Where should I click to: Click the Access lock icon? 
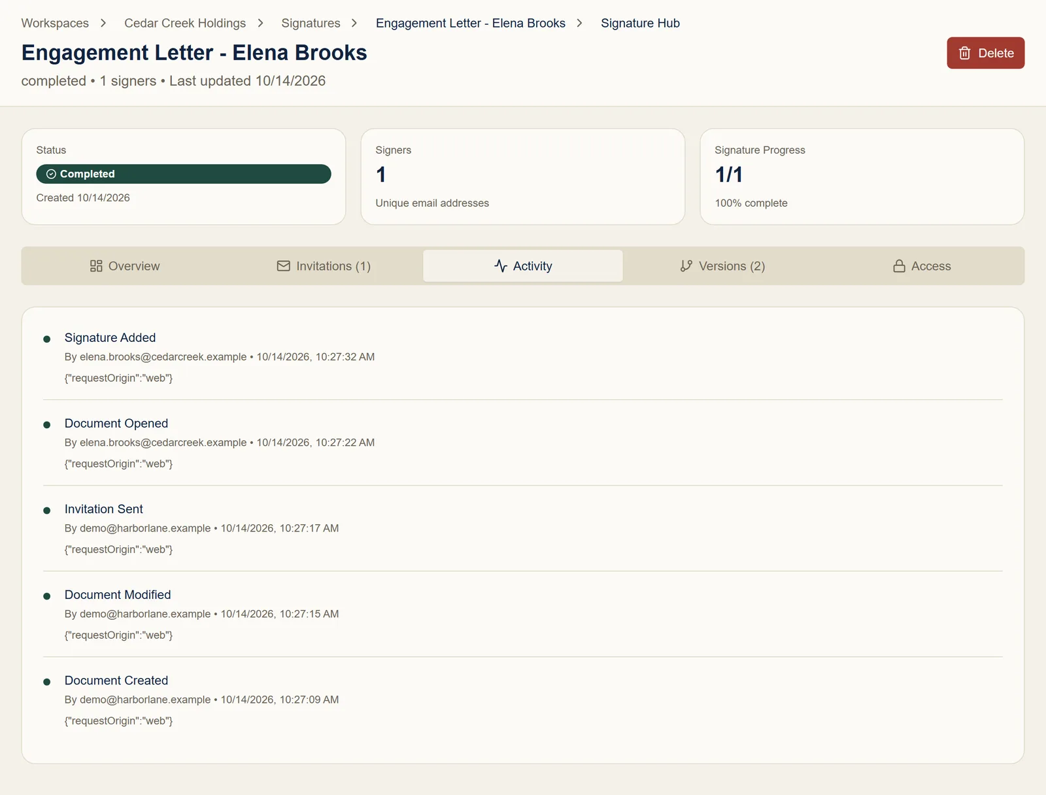[x=900, y=266]
